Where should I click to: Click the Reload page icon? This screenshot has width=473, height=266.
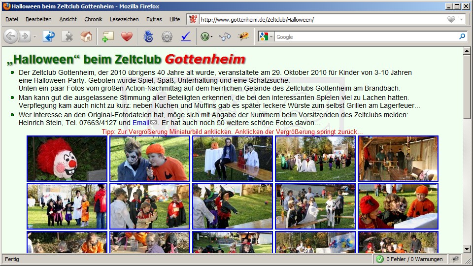[x=49, y=36]
